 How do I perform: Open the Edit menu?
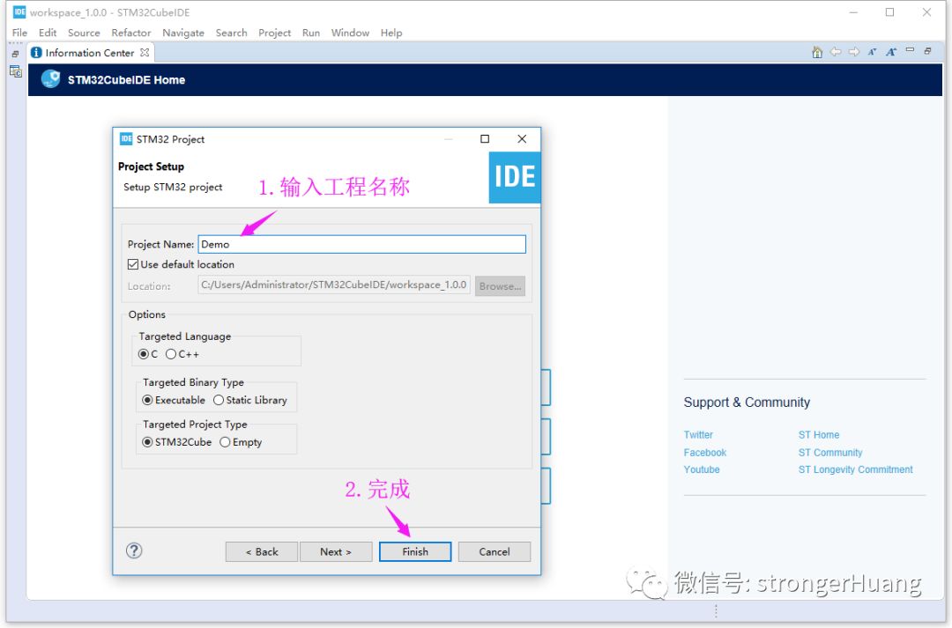click(x=48, y=33)
